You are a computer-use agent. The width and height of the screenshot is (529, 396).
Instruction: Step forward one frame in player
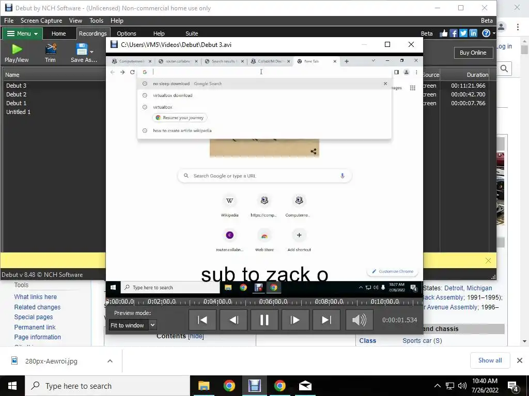click(295, 320)
